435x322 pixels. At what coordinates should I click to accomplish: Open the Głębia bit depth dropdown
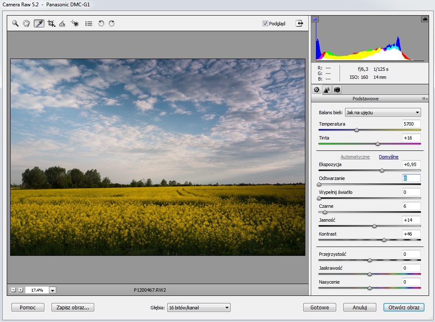[x=198, y=308]
